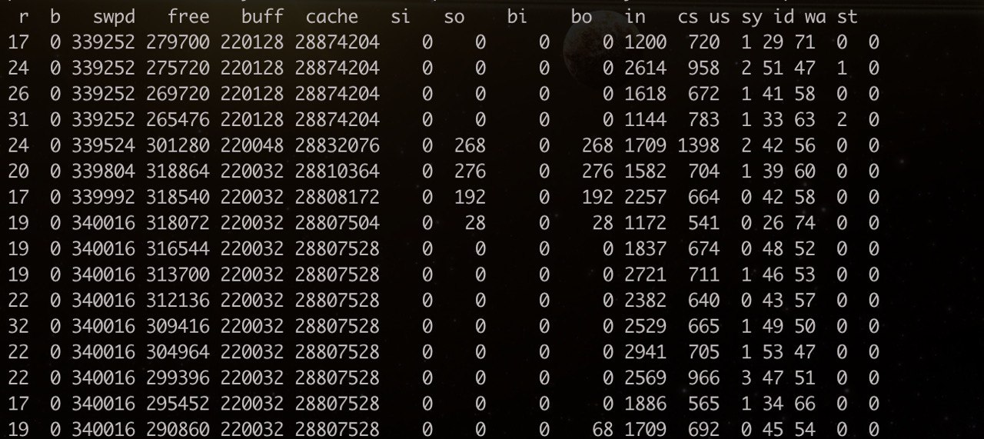Click the free value 312136
Image resolution: width=984 pixels, height=439 pixels.
coord(177,300)
